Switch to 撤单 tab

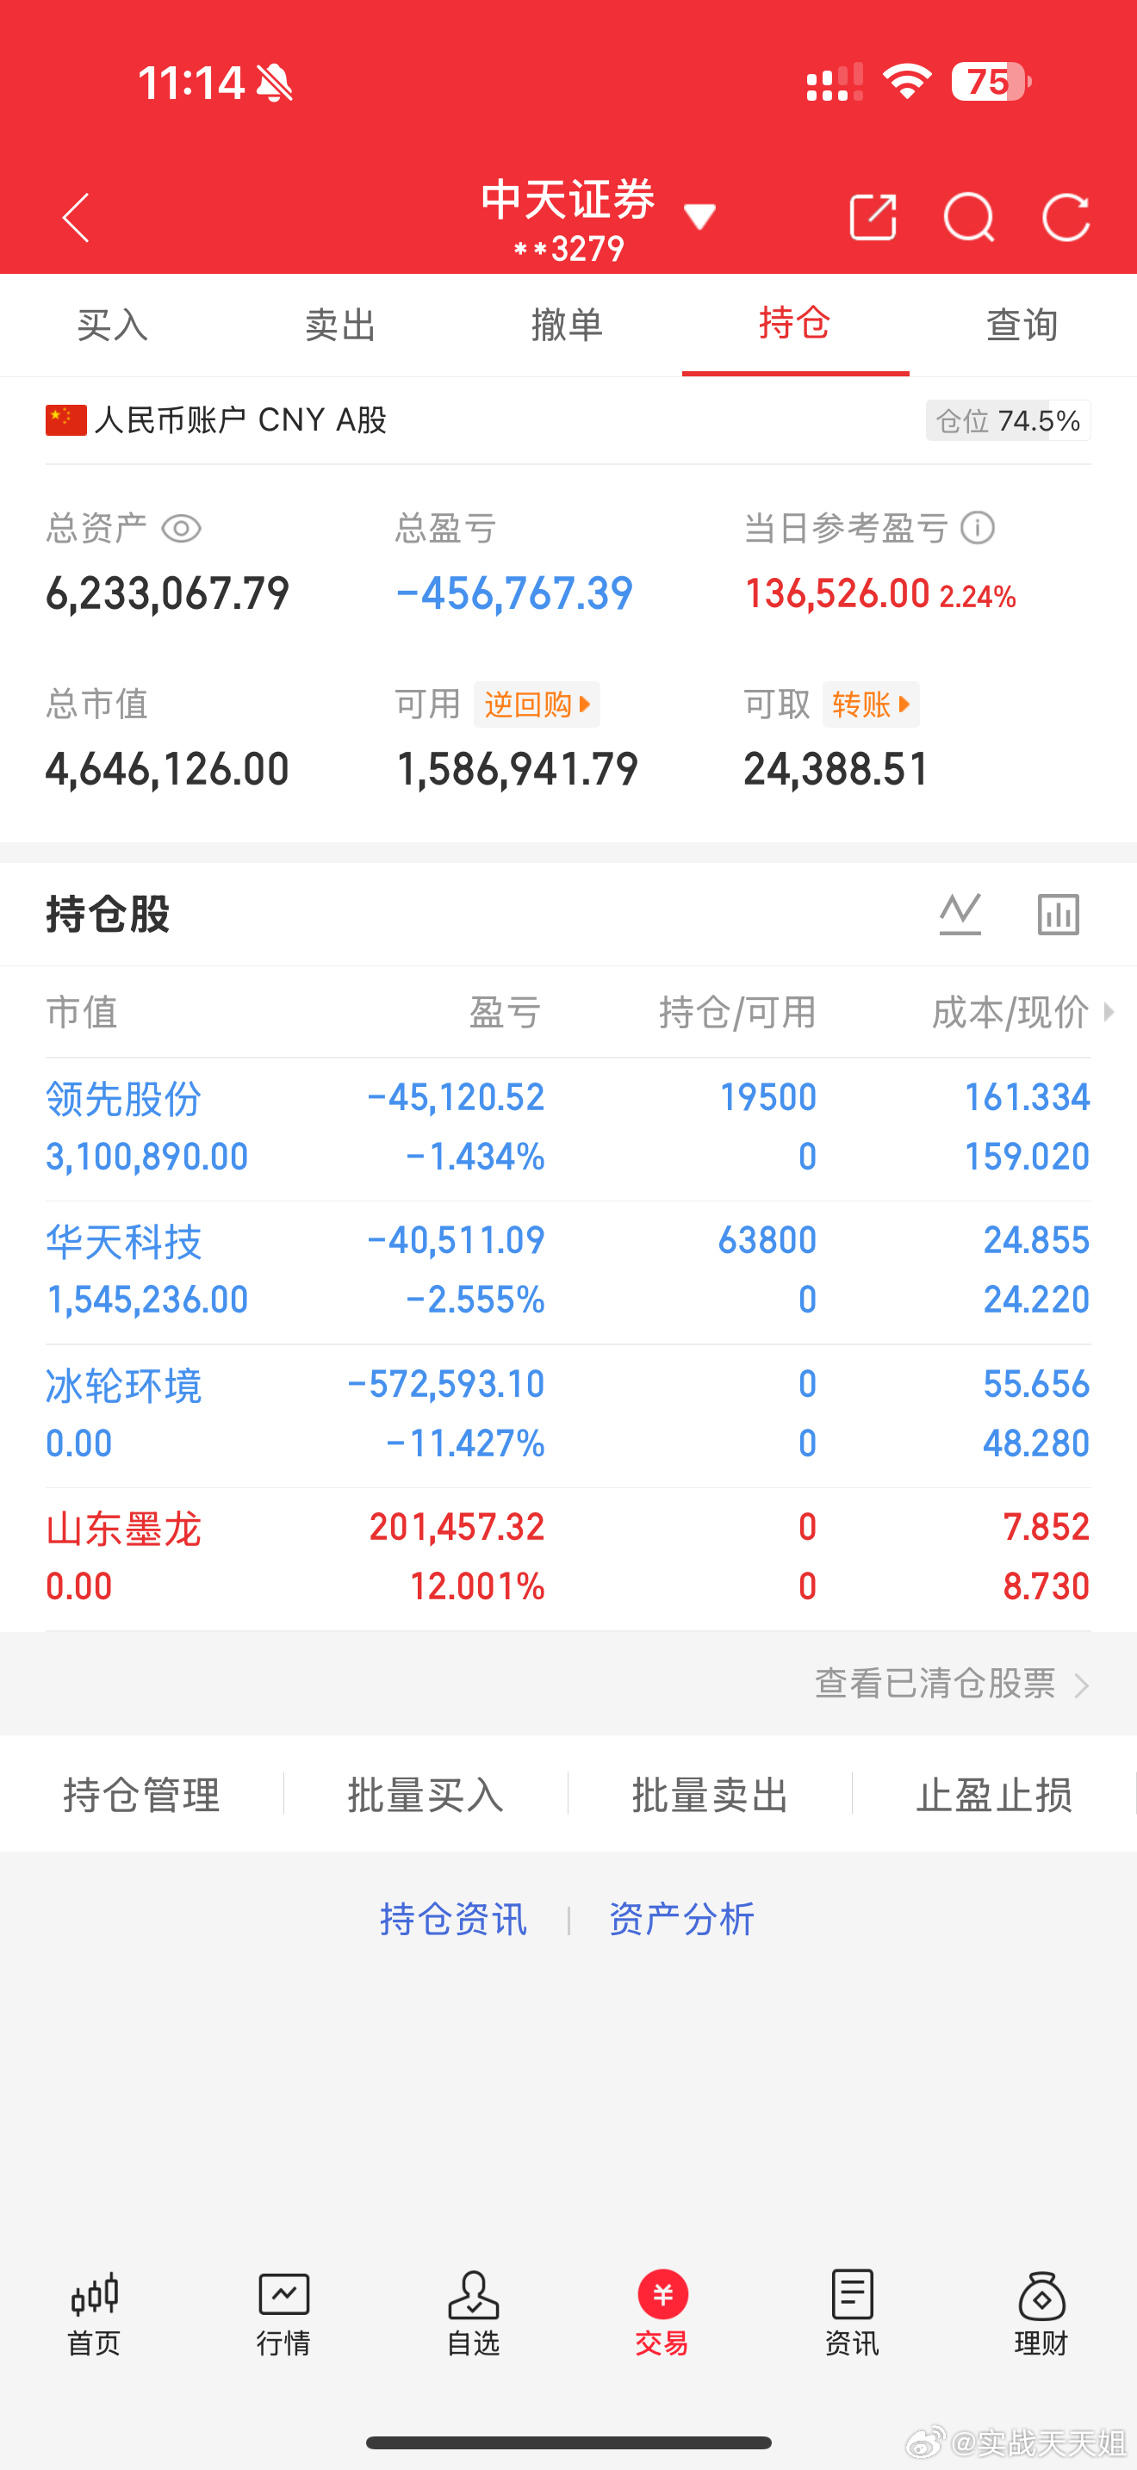click(x=568, y=325)
